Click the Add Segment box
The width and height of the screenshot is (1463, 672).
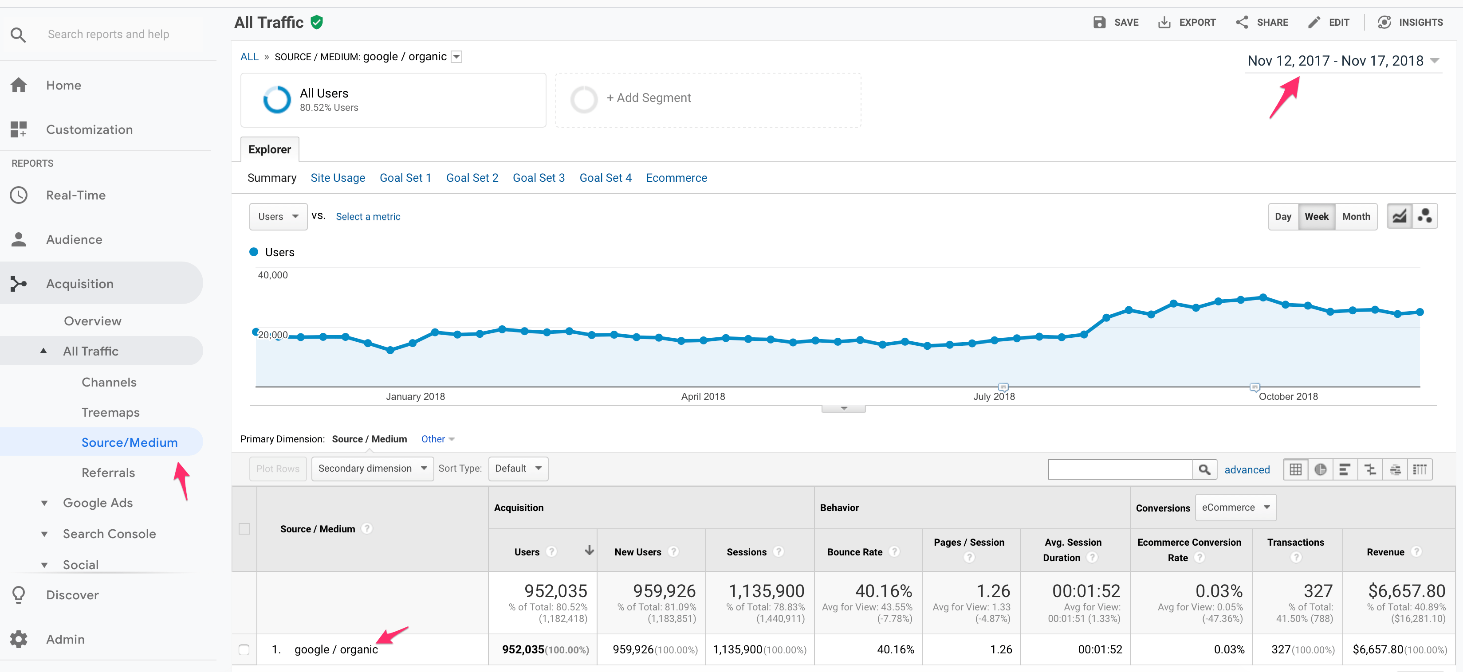(708, 99)
